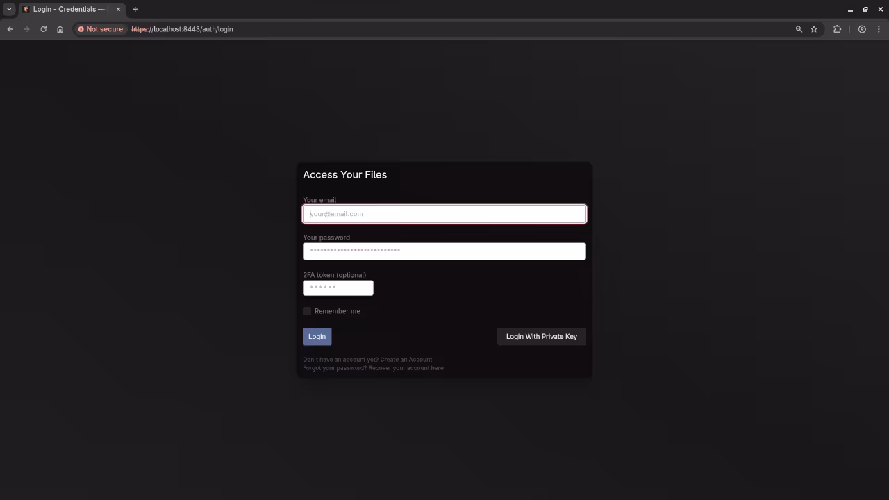This screenshot has height=500, width=889.
Task: Open a new browser tab
Action: pyautogui.click(x=135, y=9)
